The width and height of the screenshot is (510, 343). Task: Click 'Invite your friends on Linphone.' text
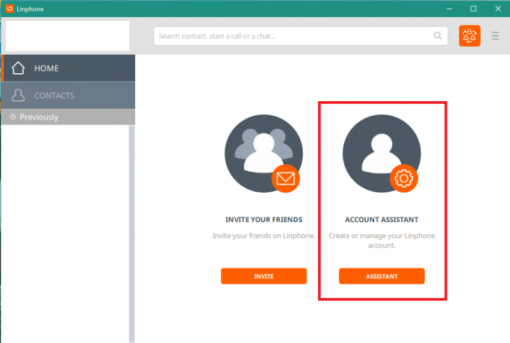click(x=264, y=235)
